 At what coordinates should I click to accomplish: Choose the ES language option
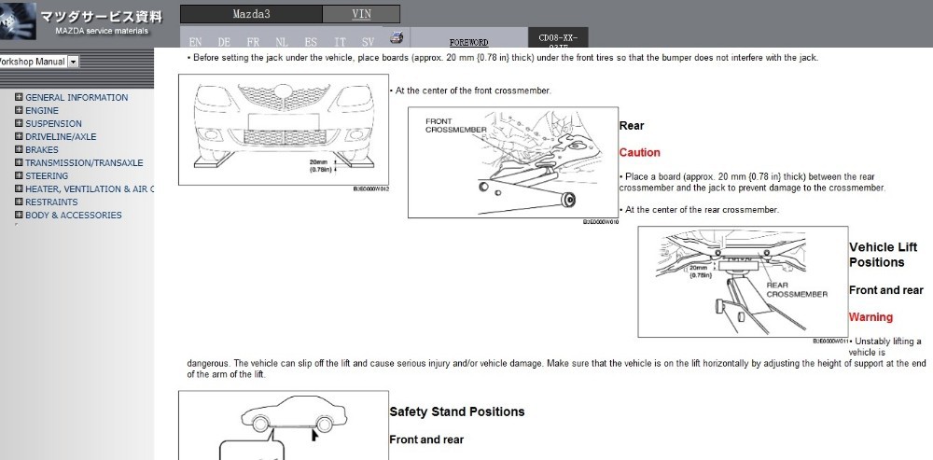tap(310, 42)
